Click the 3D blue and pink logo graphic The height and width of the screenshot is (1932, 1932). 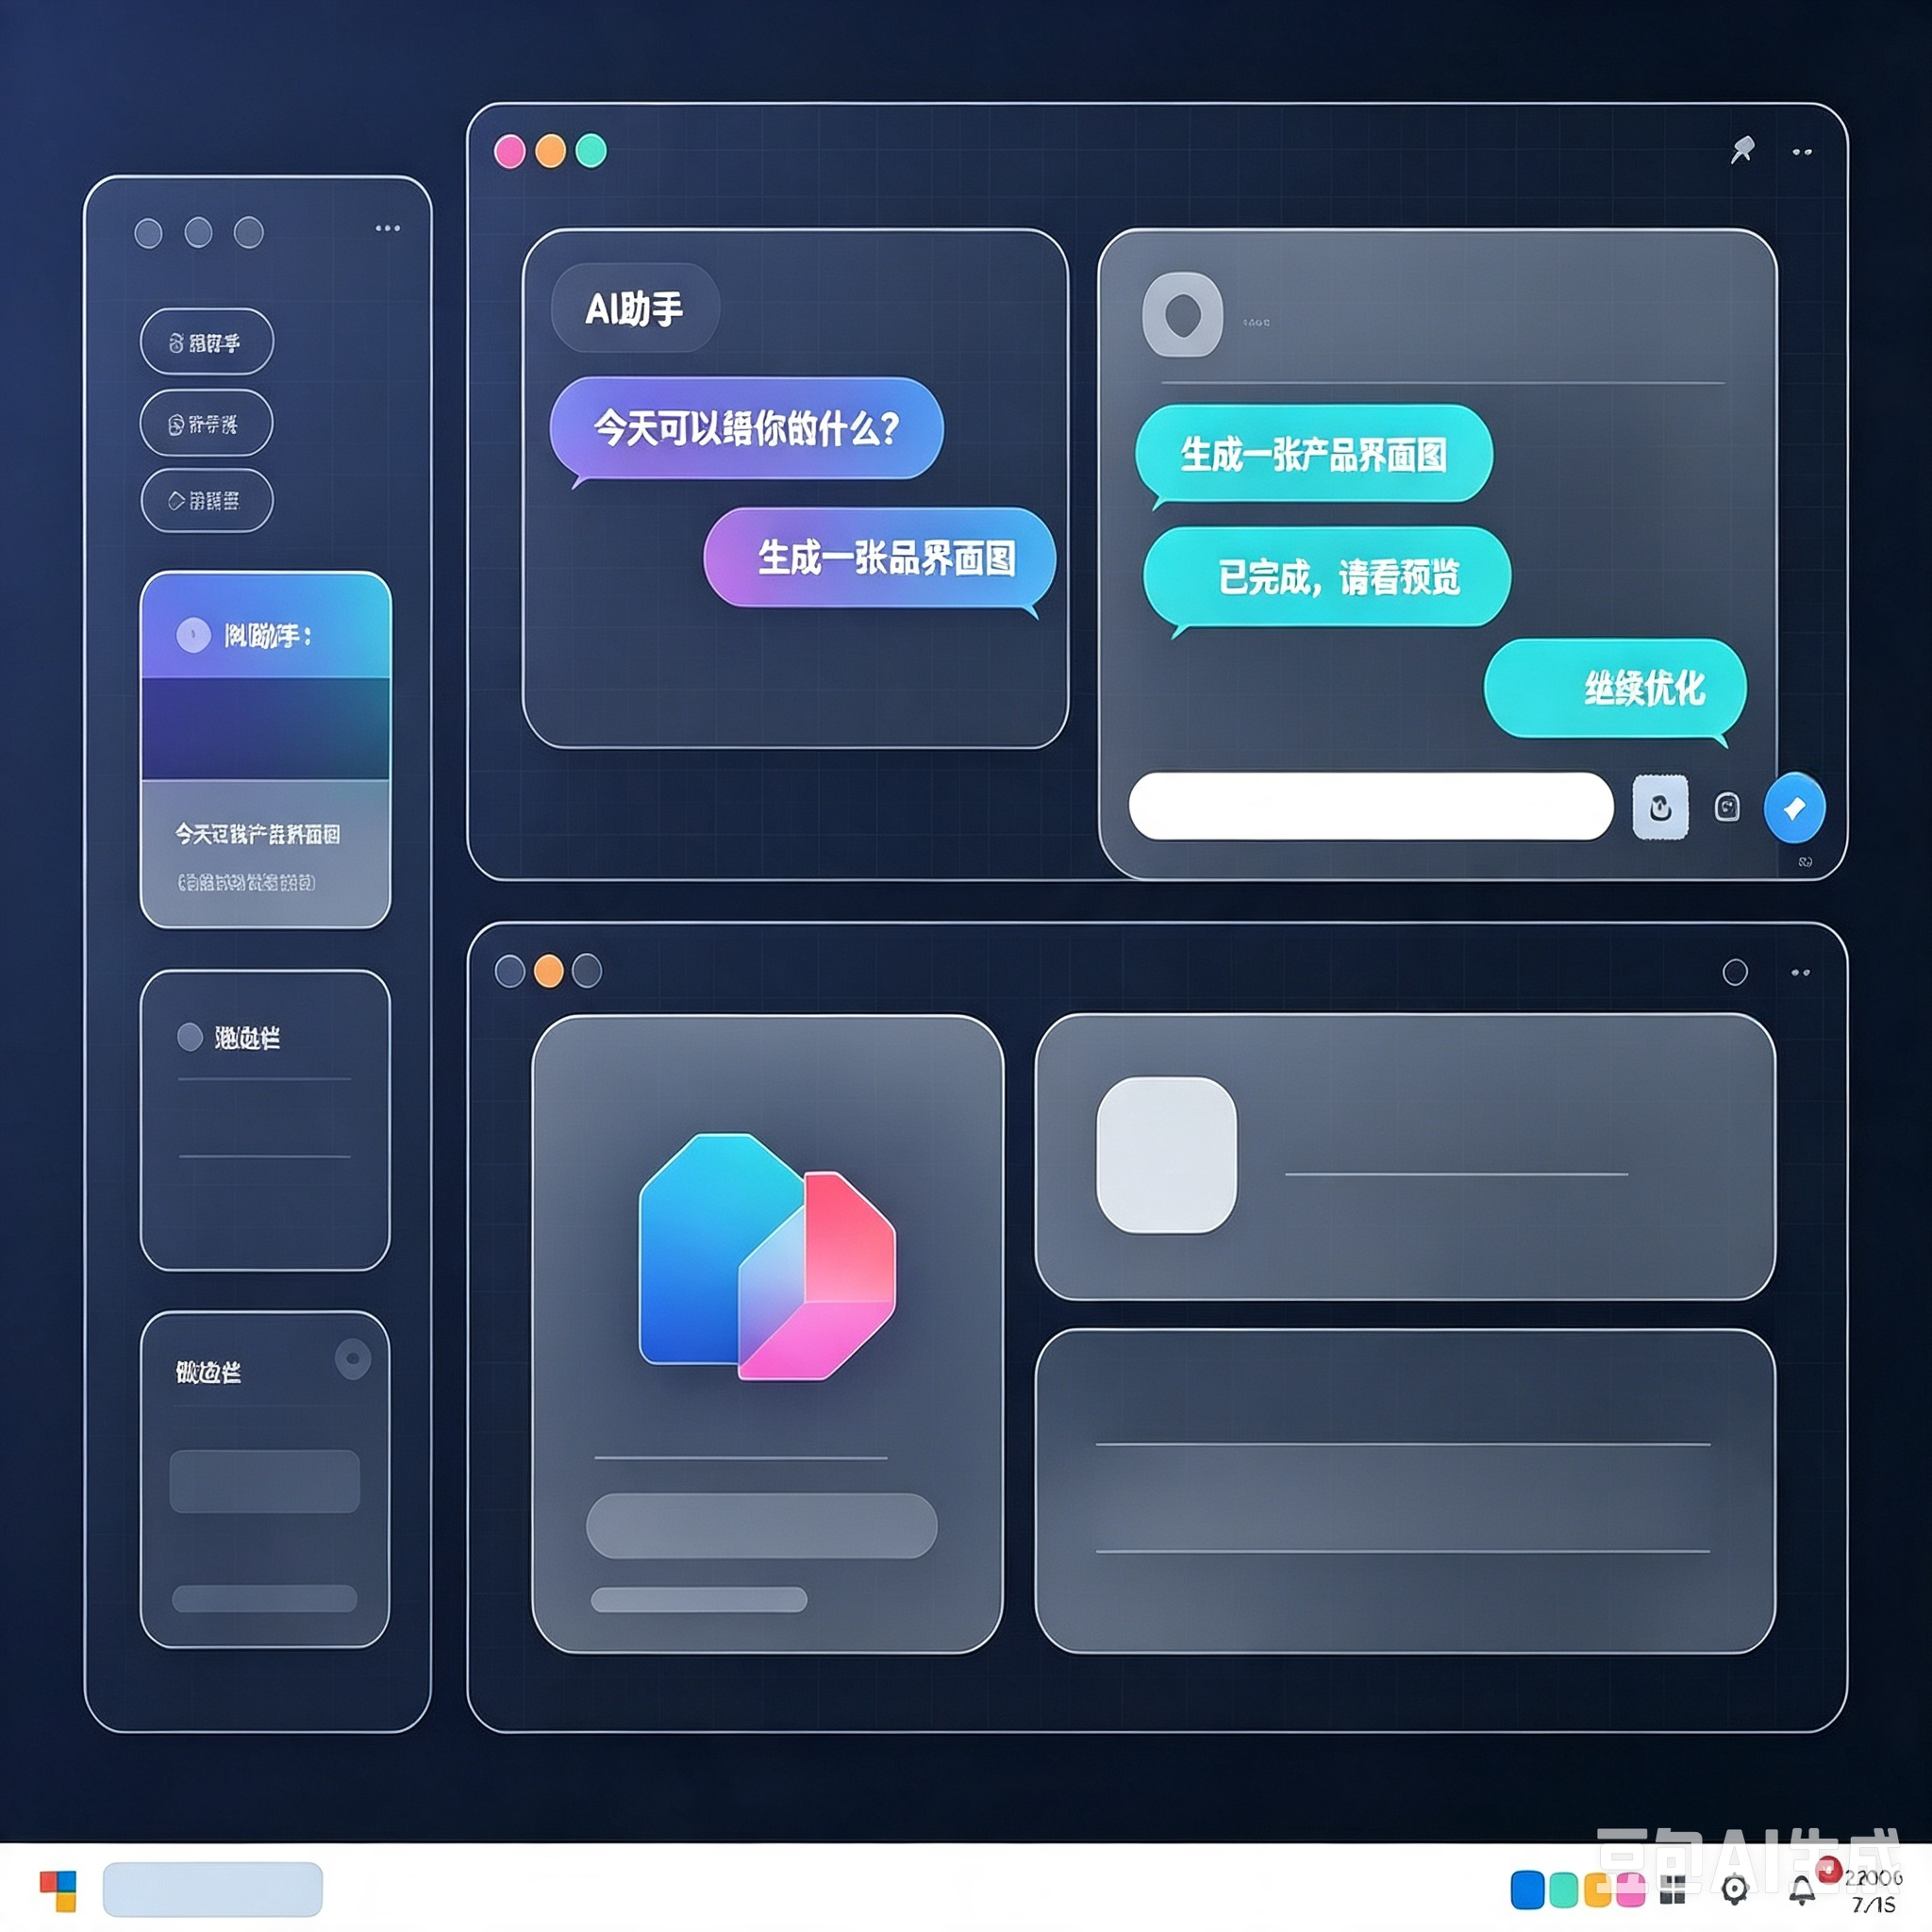click(767, 1257)
